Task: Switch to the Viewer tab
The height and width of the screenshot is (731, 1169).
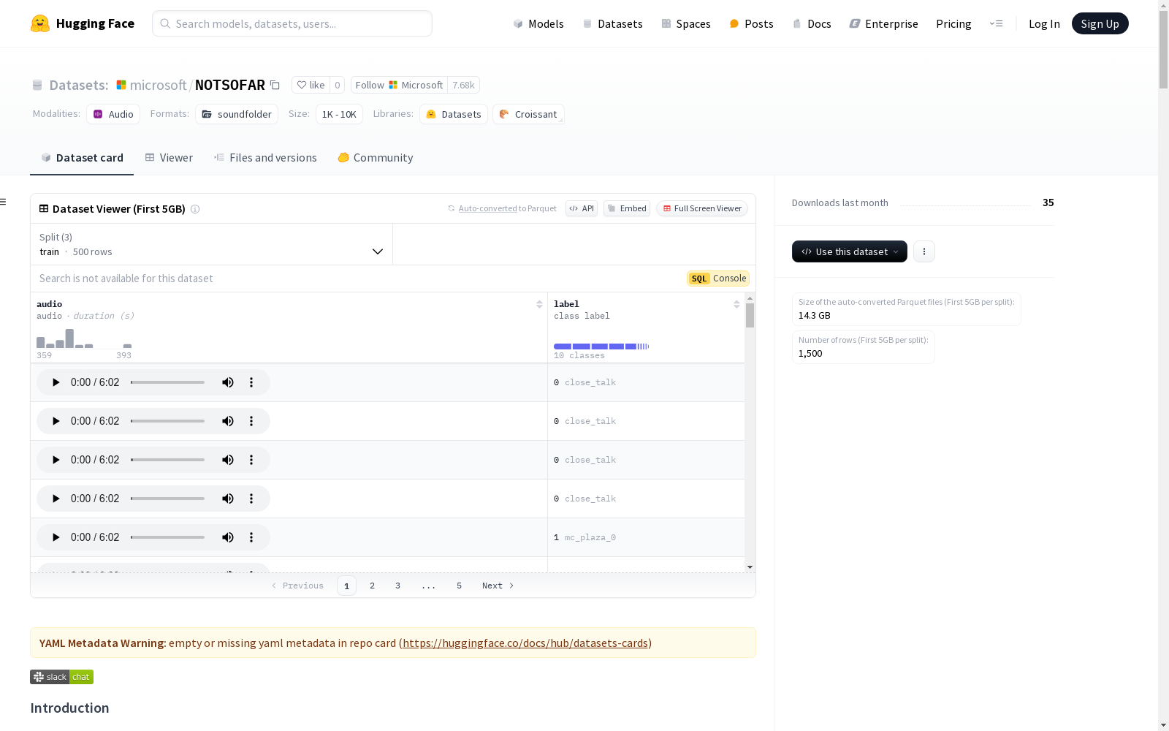Action: (169, 158)
